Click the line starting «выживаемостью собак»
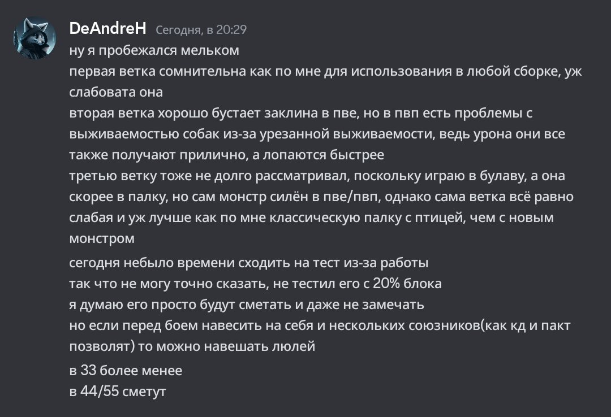 (317, 134)
